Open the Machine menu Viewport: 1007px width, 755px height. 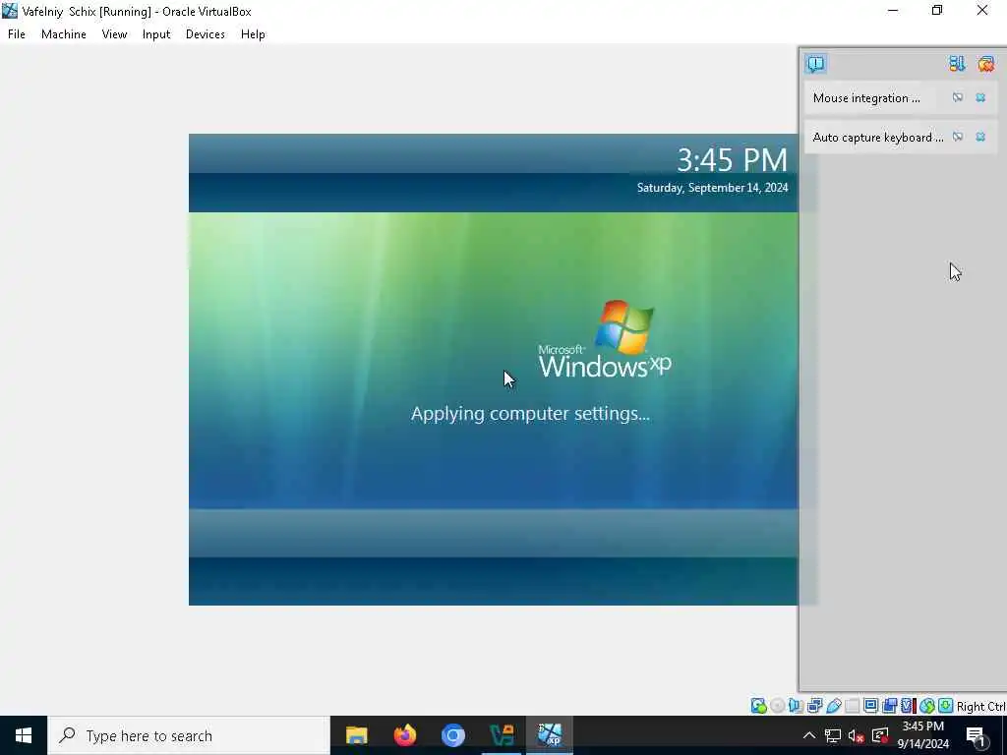(x=64, y=34)
